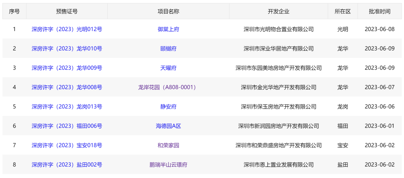Click district 福田 in 海德园A区 row
Image resolution: width=404 pixels, height=178 pixels.
tap(343, 126)
